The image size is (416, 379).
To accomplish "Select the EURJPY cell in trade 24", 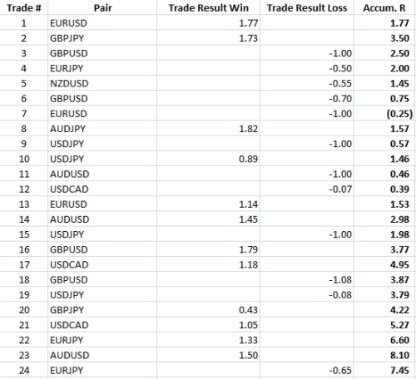I will pyautogui.click(x=102, y=370).
